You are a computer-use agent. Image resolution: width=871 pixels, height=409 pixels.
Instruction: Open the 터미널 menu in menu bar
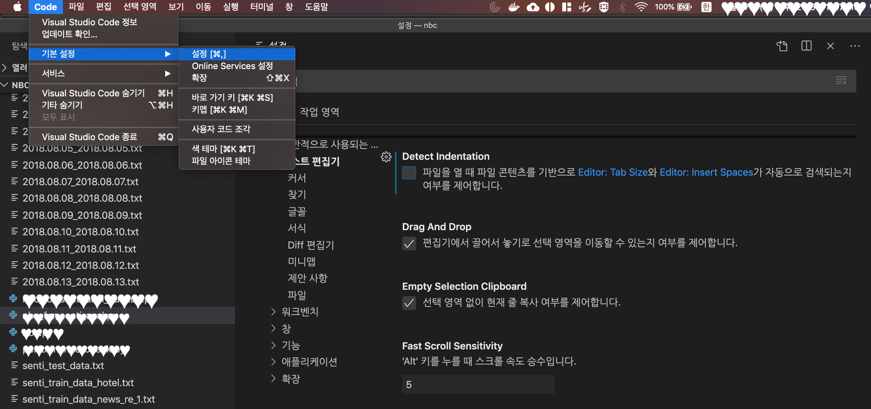(262, 7)
